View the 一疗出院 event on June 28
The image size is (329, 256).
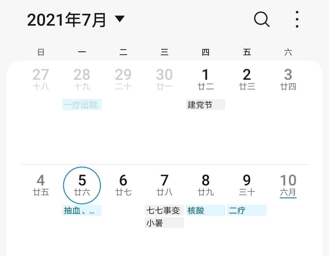click(82, 104)
